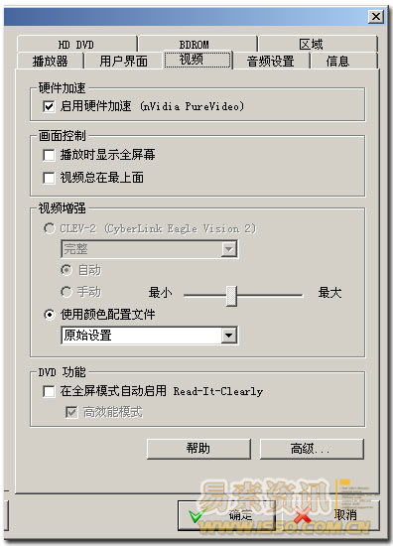Check 视频总在最上面 option
The width and height of the screenshot is (393, 546).
(x=49, y=178)
